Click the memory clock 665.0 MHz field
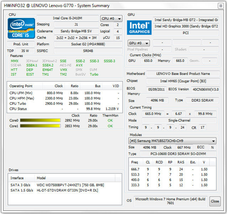Viewport: 227px width, 214px height. coord(153,114)
